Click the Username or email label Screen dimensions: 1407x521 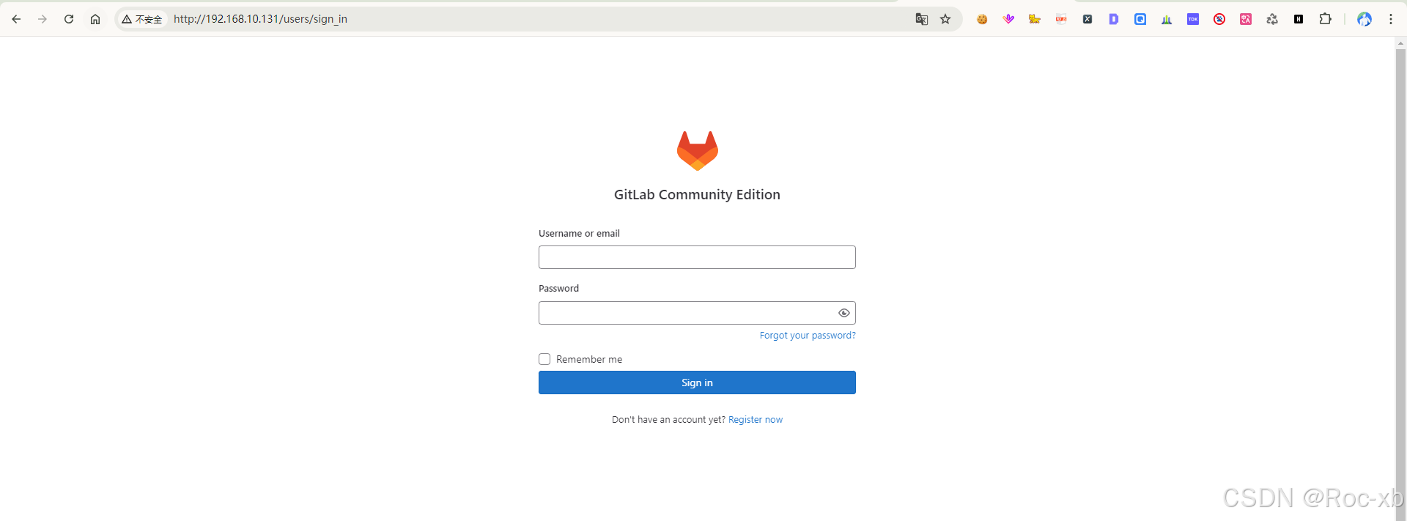pos(579,234)
